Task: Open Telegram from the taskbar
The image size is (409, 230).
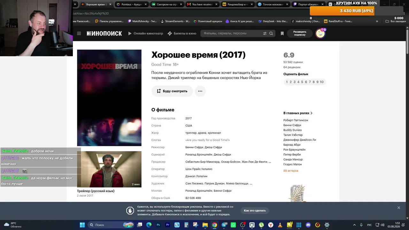Action: point(224,225)
